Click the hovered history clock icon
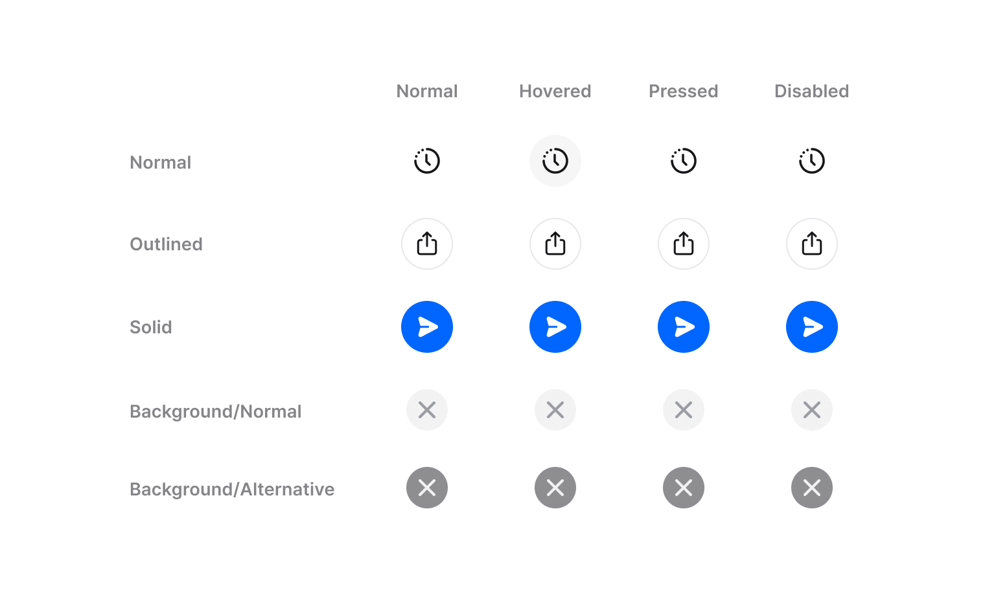This screenshot has width=985, height=594. coord(555,161)
